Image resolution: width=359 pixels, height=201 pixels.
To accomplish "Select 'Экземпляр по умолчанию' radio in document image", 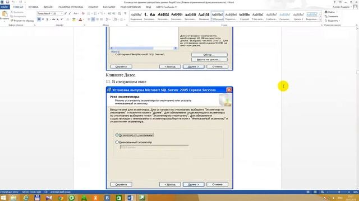I will pyautogui.click(x=117, y=135).
